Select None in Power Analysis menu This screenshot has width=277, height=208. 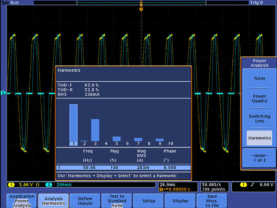259,78
